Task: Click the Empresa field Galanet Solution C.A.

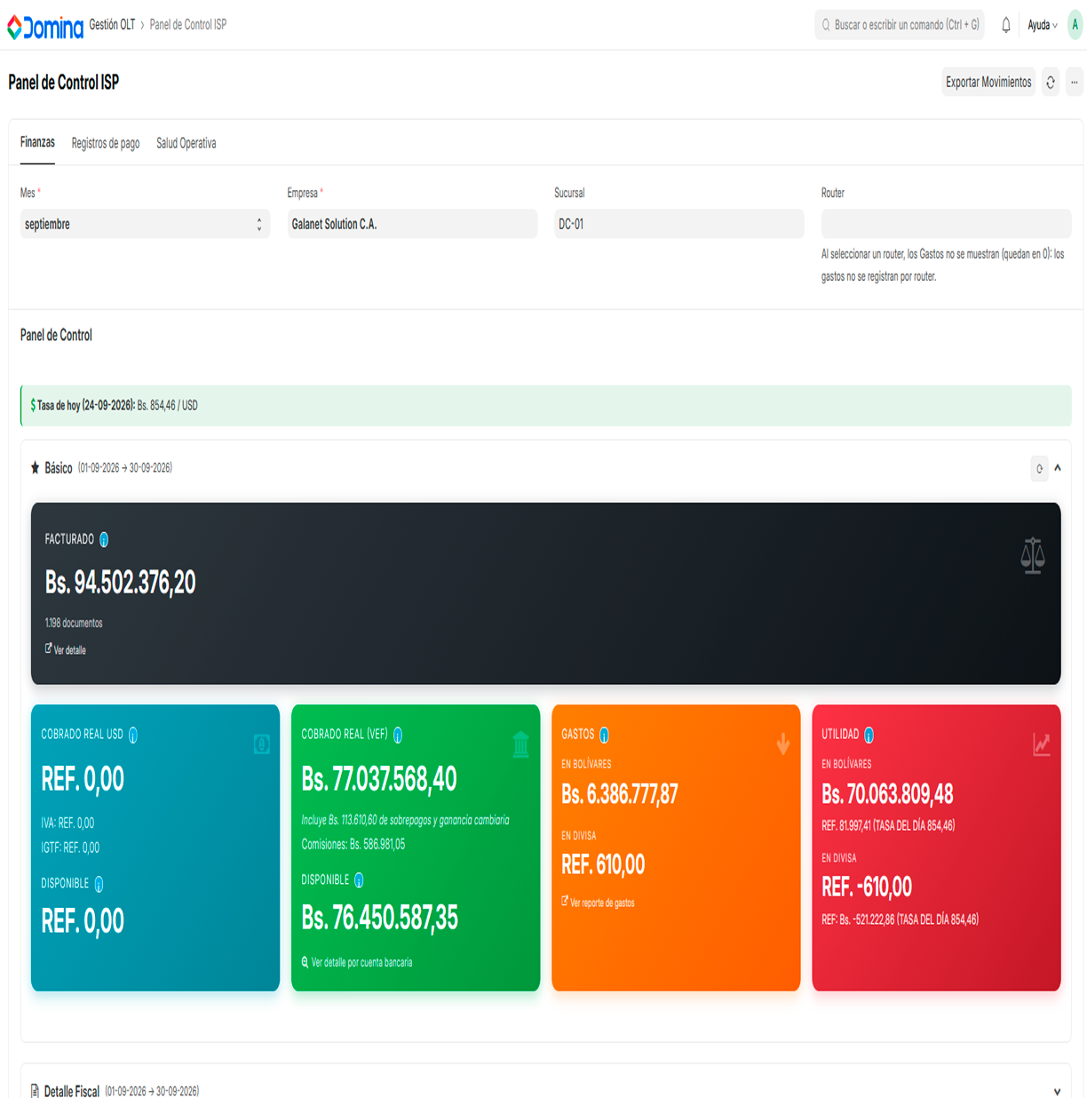Action: click(x=412, y=224)
